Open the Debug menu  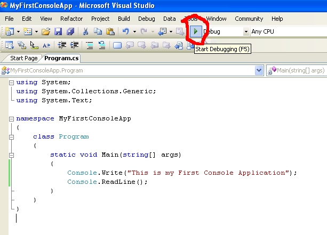[x=147, y=19]
